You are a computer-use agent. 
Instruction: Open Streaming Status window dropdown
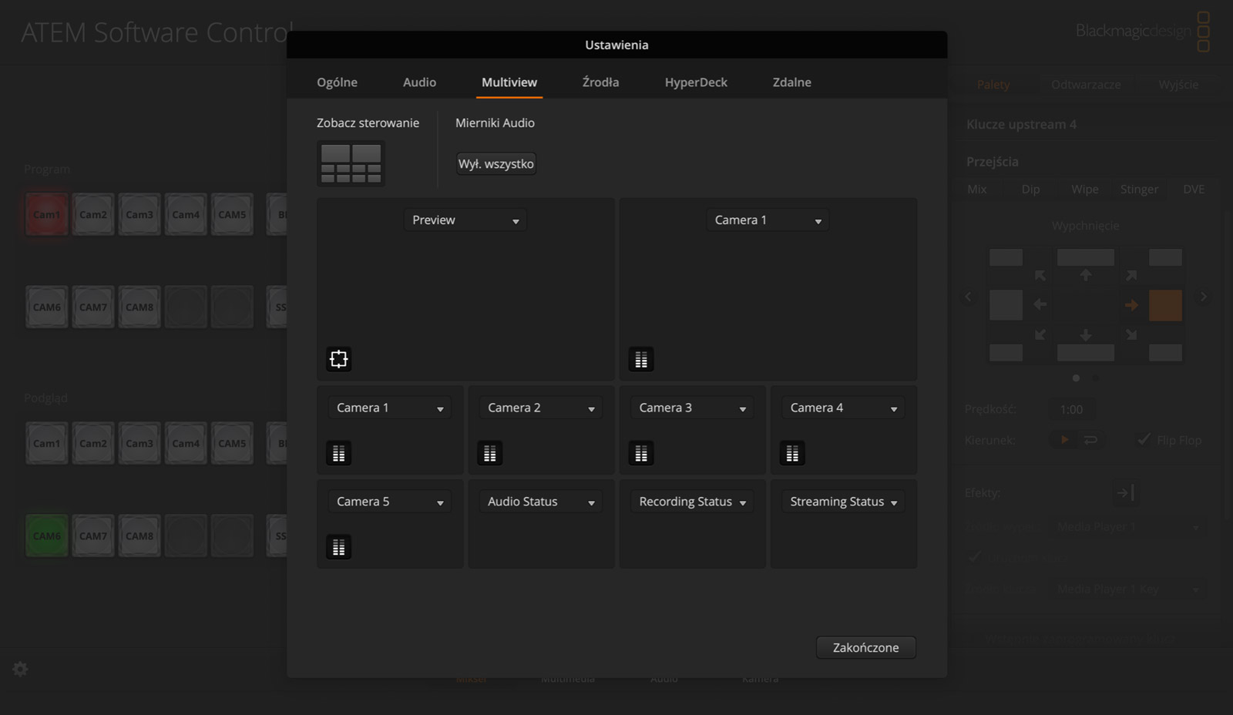tap(843, 502)
